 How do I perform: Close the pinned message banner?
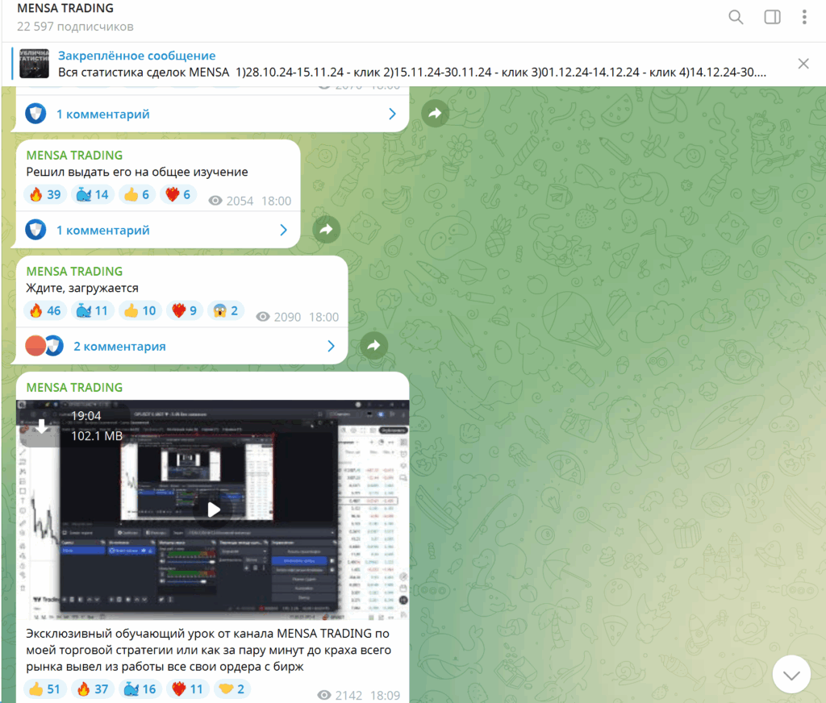803,64
